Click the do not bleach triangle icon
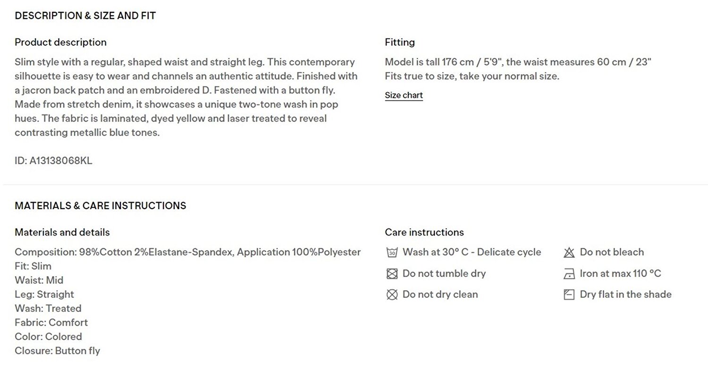 click(569, 253)
